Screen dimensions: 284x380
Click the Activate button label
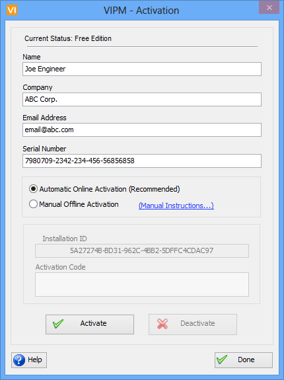click(94, 323)
